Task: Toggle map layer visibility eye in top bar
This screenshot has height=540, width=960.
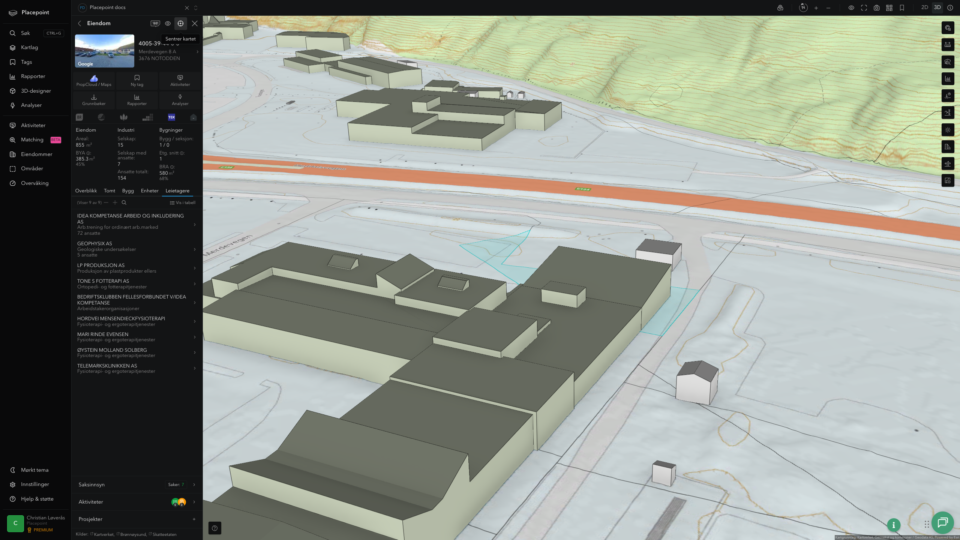Action: coord(851,8)
